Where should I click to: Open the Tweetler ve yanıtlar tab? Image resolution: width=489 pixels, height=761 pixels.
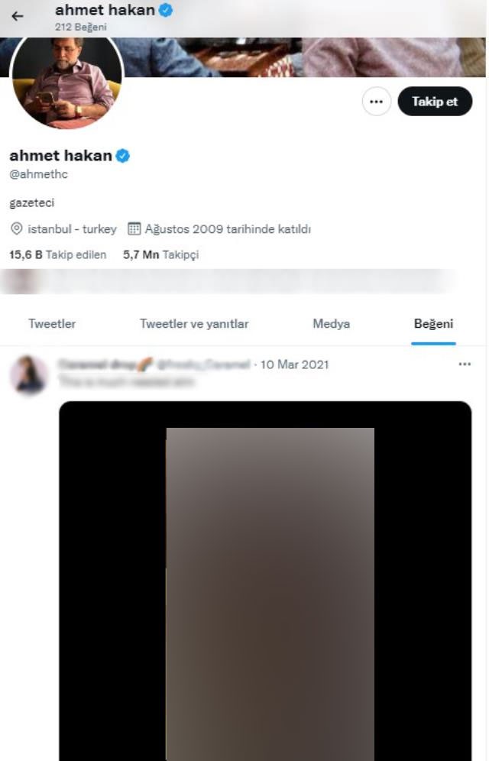point(194,324)
